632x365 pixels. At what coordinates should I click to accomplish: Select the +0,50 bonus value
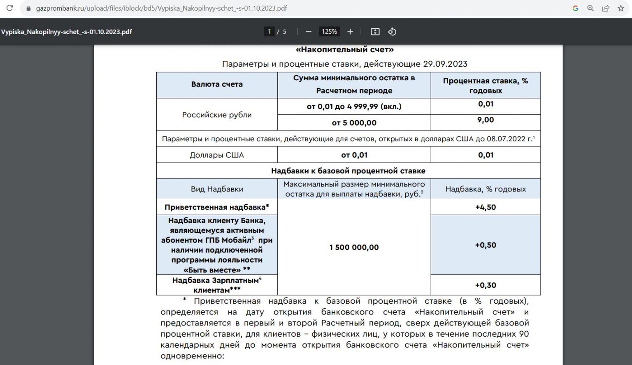(x=486, y=245)
